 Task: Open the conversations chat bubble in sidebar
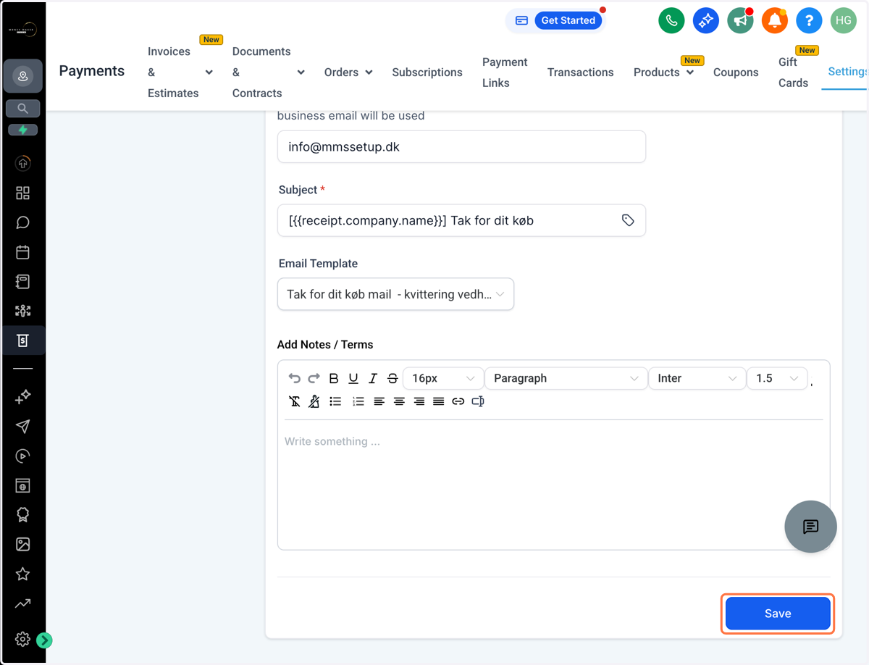[22, 222]
